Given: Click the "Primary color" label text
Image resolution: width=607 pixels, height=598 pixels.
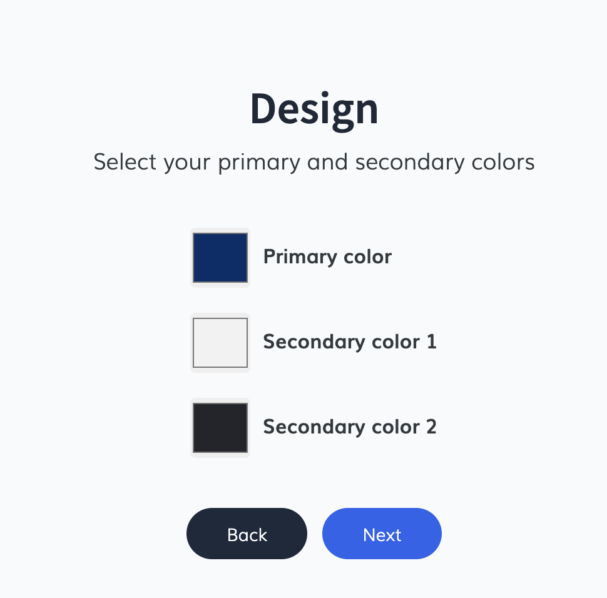Looking at the screenshot, I should [x=327, y=257].
